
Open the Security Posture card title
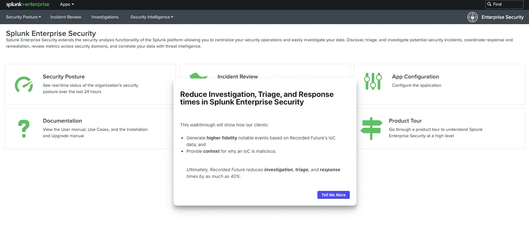pyautogui.click(x=64, y=77)
